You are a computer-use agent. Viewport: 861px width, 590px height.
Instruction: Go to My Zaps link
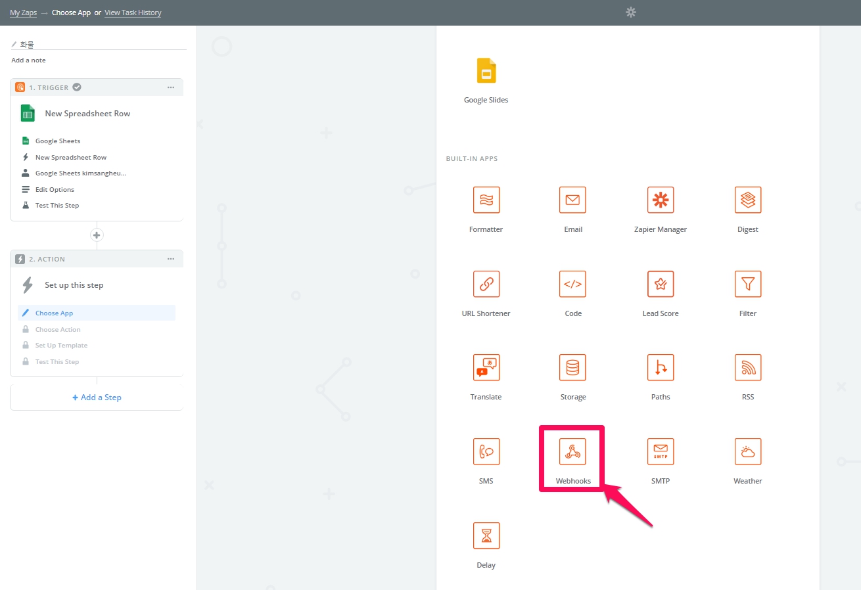(x=23, y=12)
